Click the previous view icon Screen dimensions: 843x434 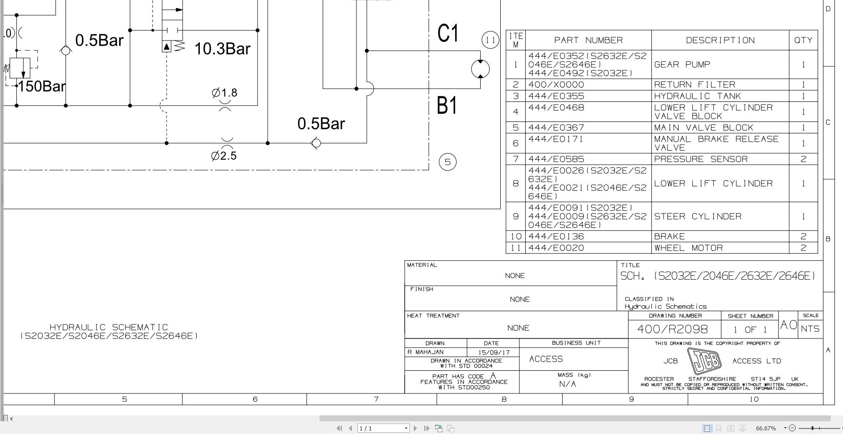click(x=439, y=428)
